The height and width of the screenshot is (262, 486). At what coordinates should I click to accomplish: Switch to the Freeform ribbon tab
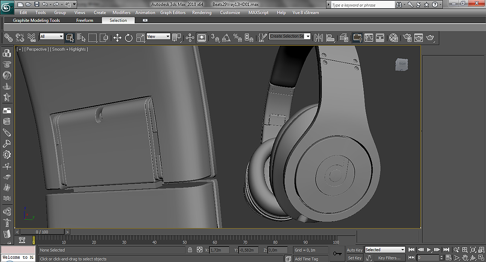tap(85, 20)
